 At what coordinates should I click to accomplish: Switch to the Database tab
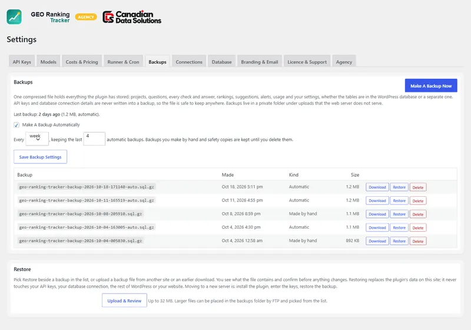[x=222, y=62]
